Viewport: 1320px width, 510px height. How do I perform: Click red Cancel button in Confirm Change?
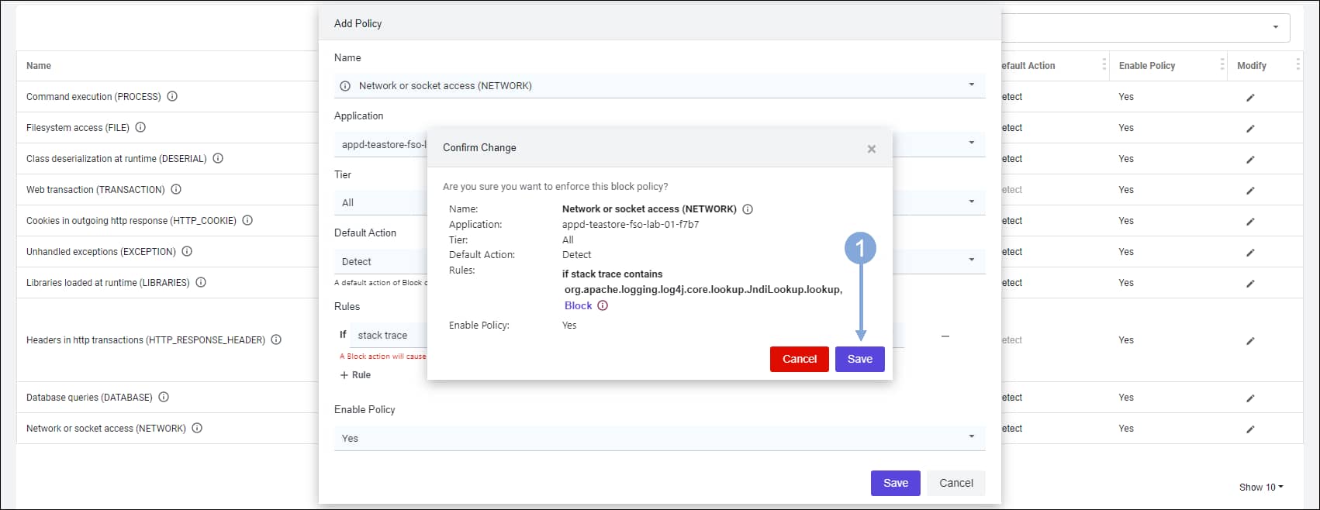(800, 359)
